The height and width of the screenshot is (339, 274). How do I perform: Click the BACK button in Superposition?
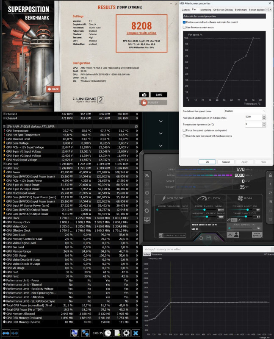(x=53, y=89)
